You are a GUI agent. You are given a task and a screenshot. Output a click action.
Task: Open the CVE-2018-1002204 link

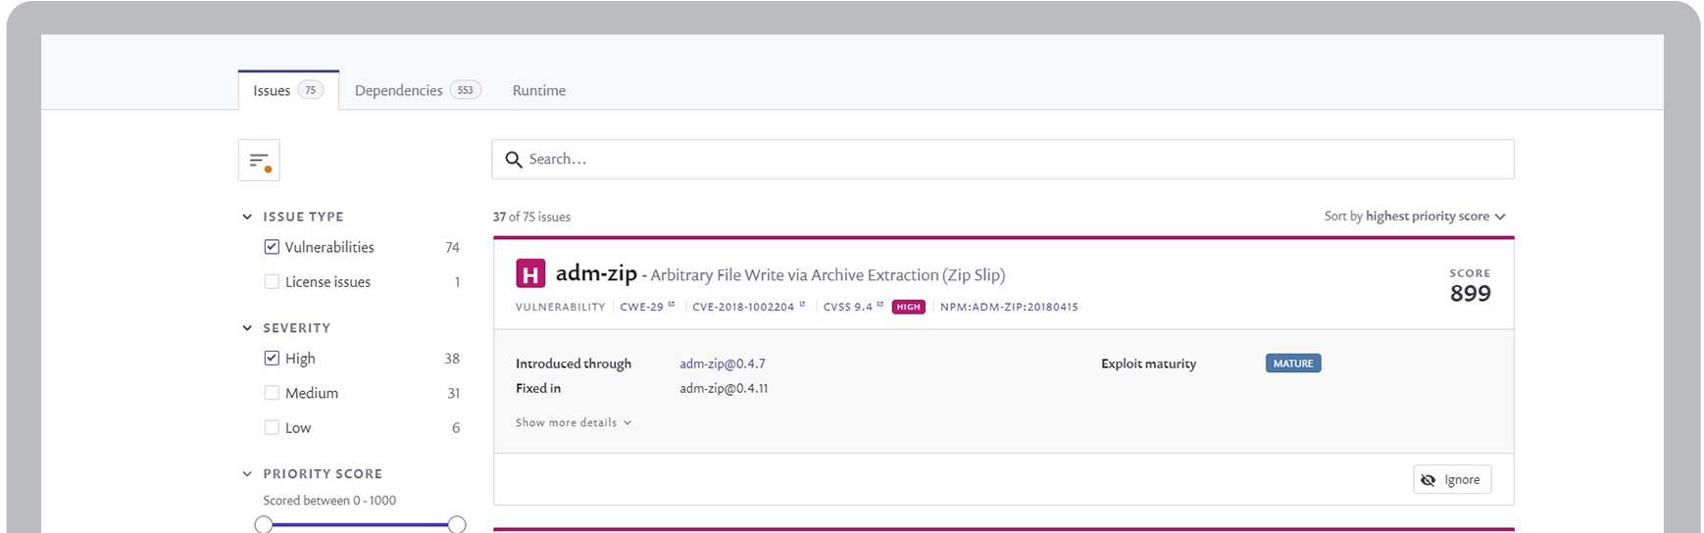point(743,307)
